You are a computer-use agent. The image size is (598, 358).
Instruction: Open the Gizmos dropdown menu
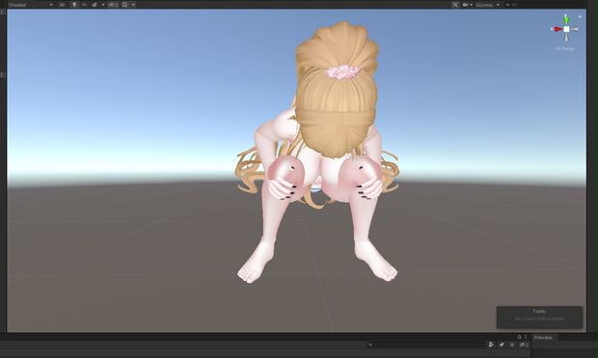coord(487,5)
